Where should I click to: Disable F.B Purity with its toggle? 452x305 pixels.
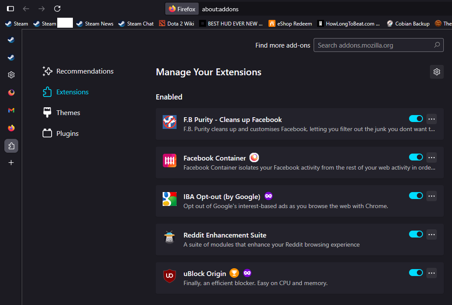[416, 119]
